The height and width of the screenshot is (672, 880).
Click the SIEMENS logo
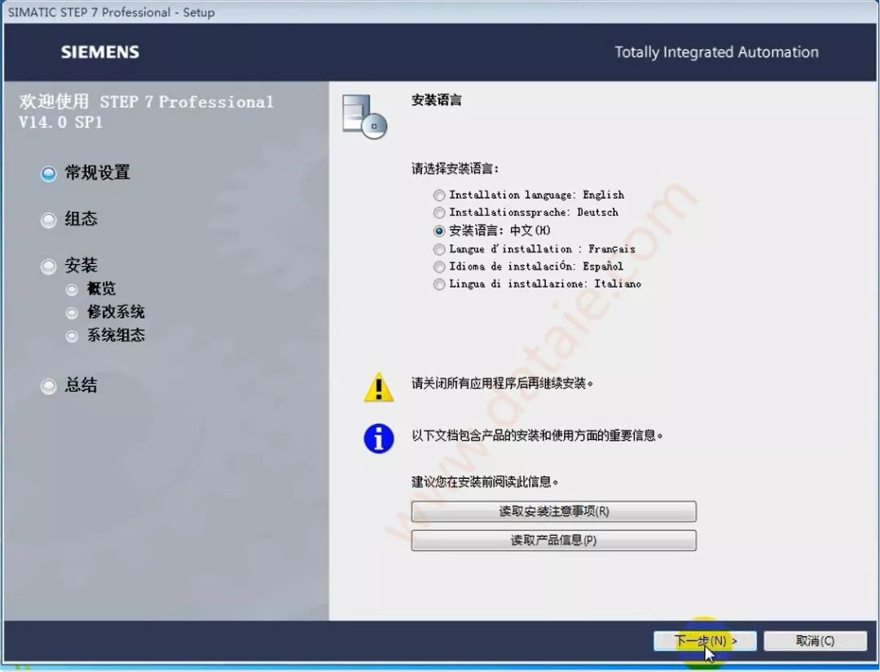[x=100, y=52]
